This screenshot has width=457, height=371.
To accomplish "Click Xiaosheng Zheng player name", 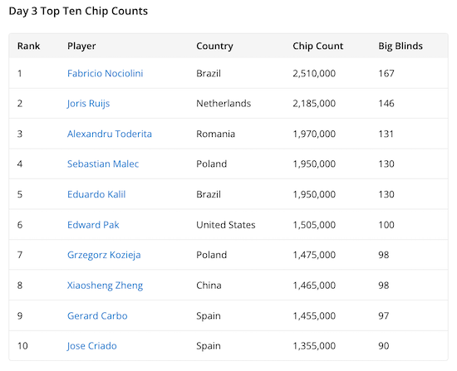I will point(105,286).
